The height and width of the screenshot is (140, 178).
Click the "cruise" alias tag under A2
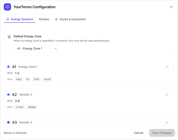pyautogui.click(x=20, y=107)
